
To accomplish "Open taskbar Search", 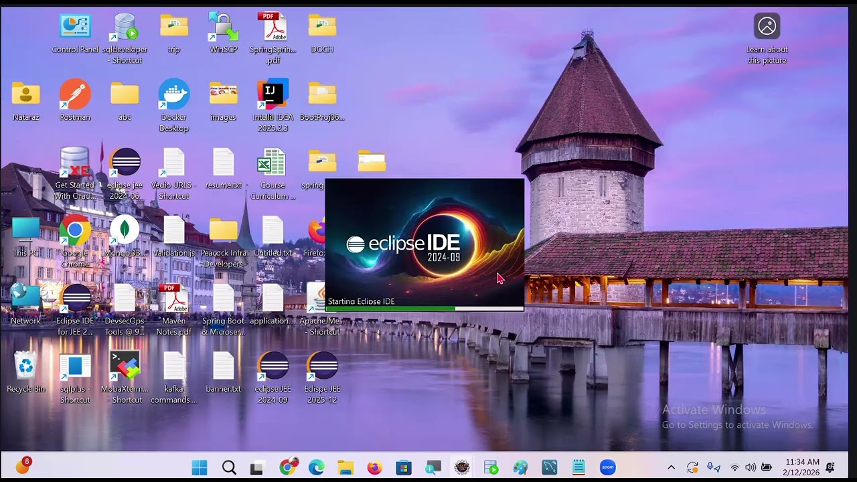I will [229, 467].
